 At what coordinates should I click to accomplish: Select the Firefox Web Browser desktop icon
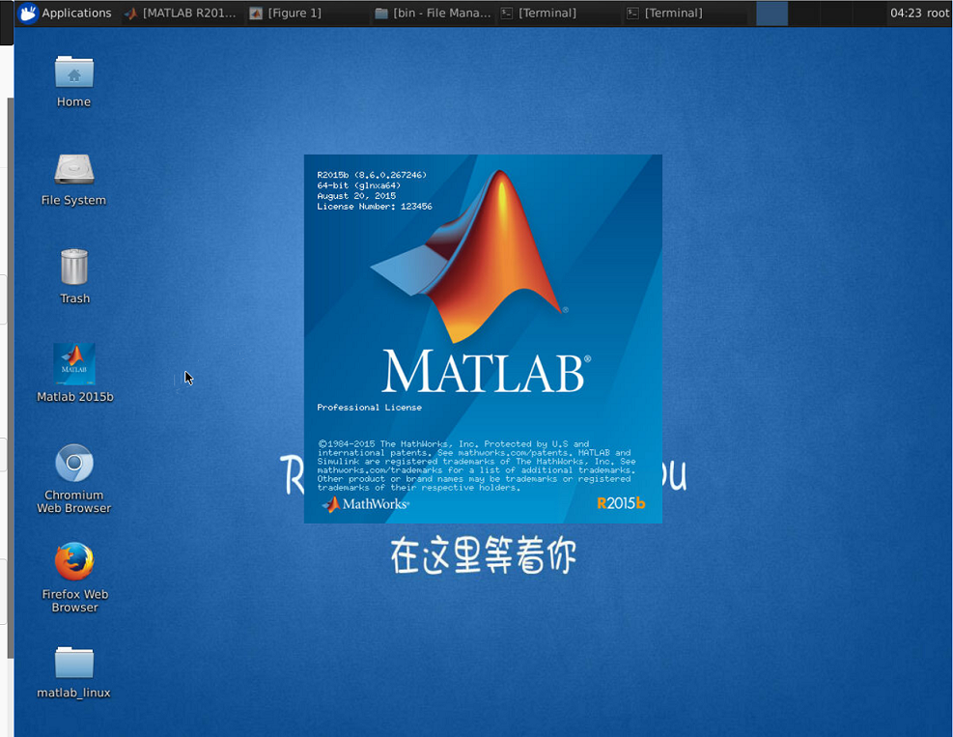(x=74, y=578)
